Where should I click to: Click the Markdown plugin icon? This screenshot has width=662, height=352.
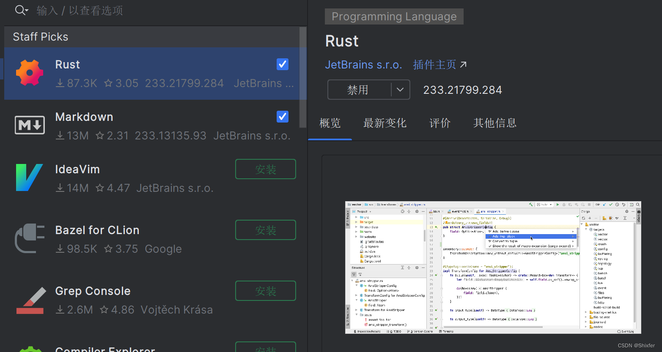tap(30, 125)
